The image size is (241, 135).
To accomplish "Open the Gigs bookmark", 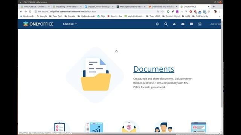I will click(x=101, y=16).
